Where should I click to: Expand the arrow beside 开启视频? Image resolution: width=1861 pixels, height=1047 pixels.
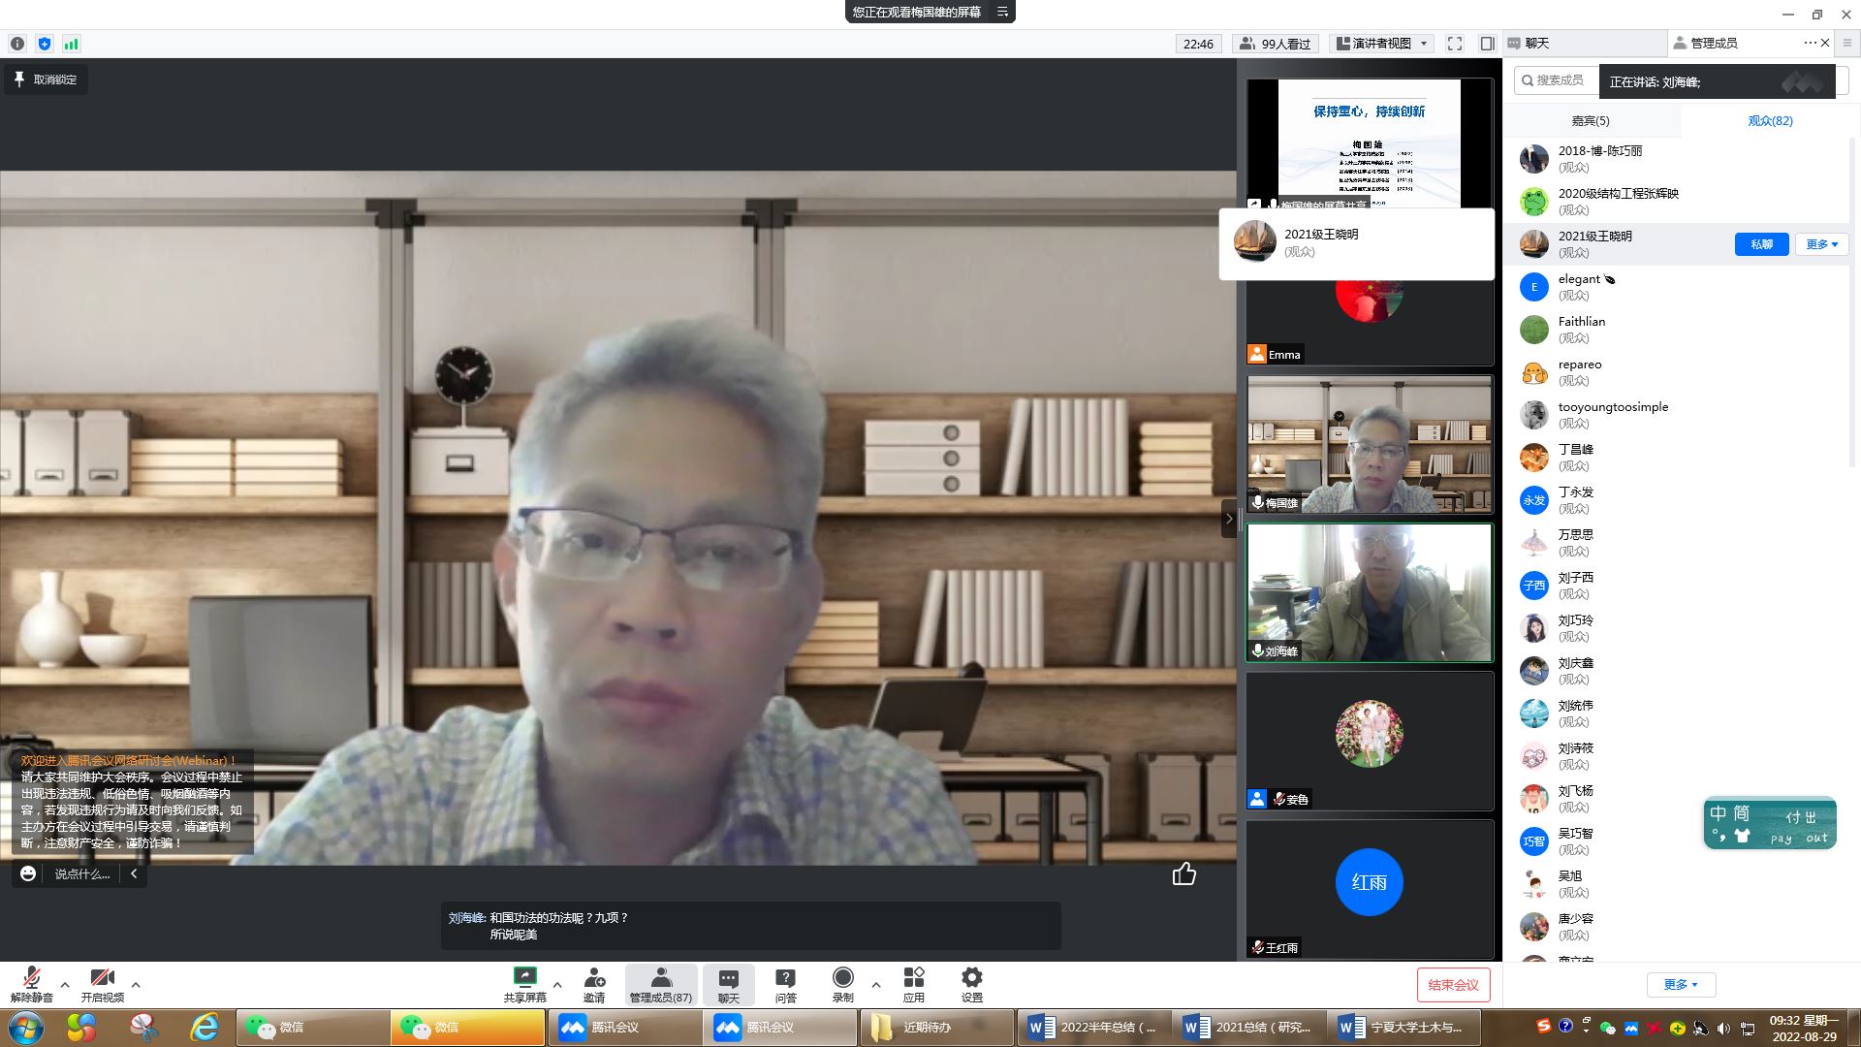(136, 985)
